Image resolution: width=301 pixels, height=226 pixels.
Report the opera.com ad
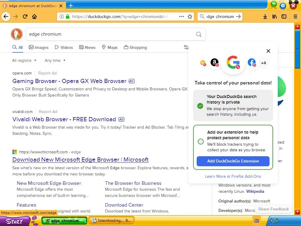(47, 73)
